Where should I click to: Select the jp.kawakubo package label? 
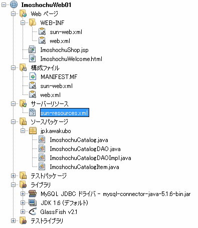(56, 131)
